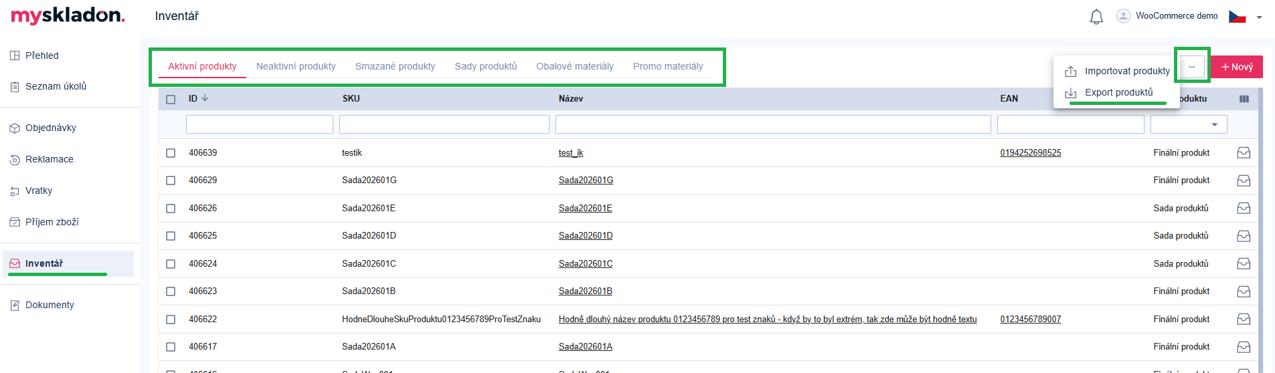Click the Přehled sidebar icon
This screenshot has height=373, width=1275.
15,55
